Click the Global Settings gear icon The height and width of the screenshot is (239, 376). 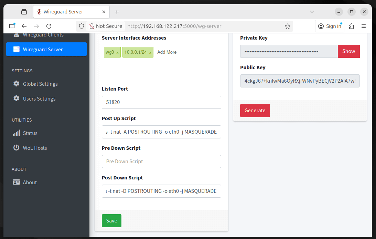coord(16,84)
